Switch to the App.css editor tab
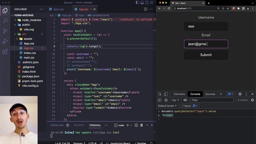 [56, 9]
